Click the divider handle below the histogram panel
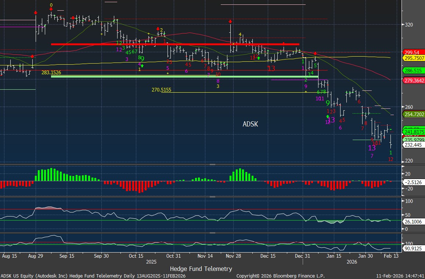 (212, 197)
